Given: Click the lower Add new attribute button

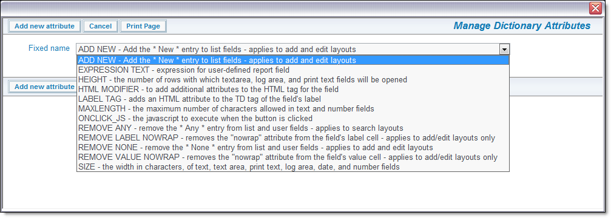Looking at the screenshot, I should point(42,87).
